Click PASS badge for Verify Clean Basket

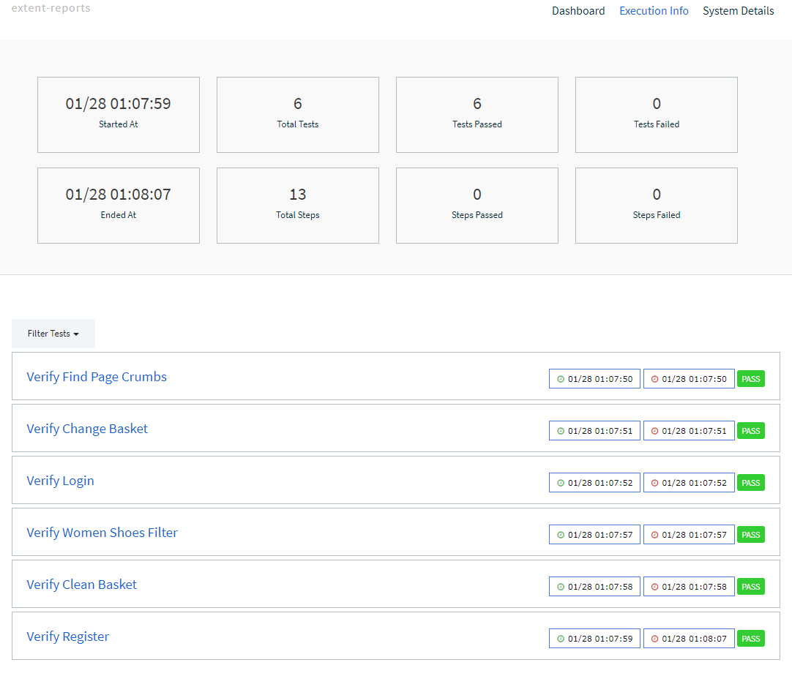750,587
